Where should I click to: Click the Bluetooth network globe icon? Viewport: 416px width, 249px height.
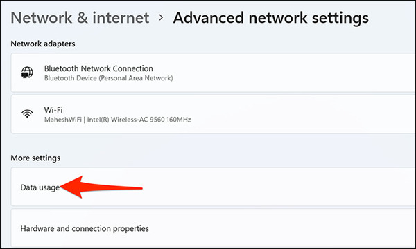[27, 73]
